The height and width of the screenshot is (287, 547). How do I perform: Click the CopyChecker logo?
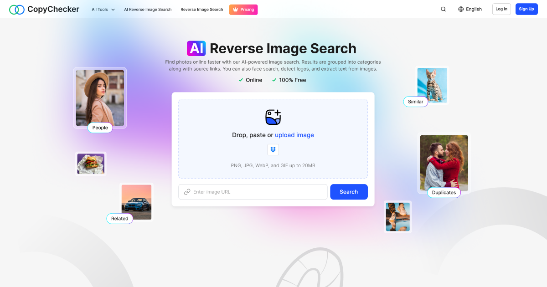(44, 9)
